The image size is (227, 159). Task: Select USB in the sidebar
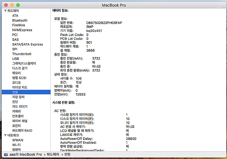pos(16,59)
